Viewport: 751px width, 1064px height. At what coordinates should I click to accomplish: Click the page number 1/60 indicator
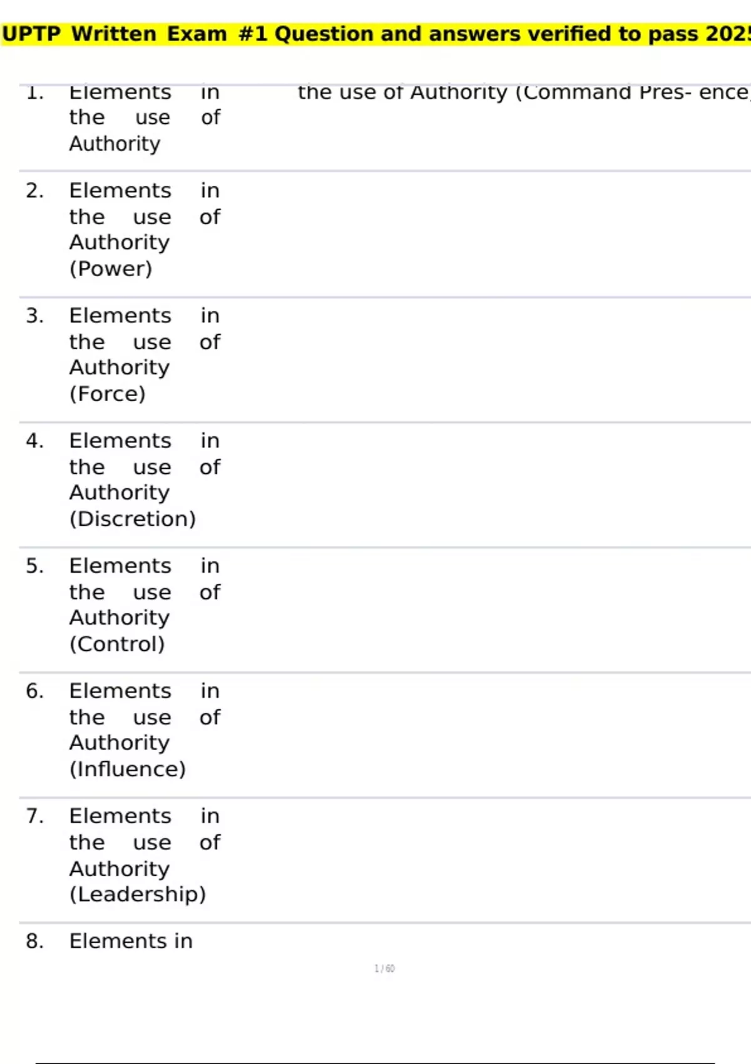(384, 968)
